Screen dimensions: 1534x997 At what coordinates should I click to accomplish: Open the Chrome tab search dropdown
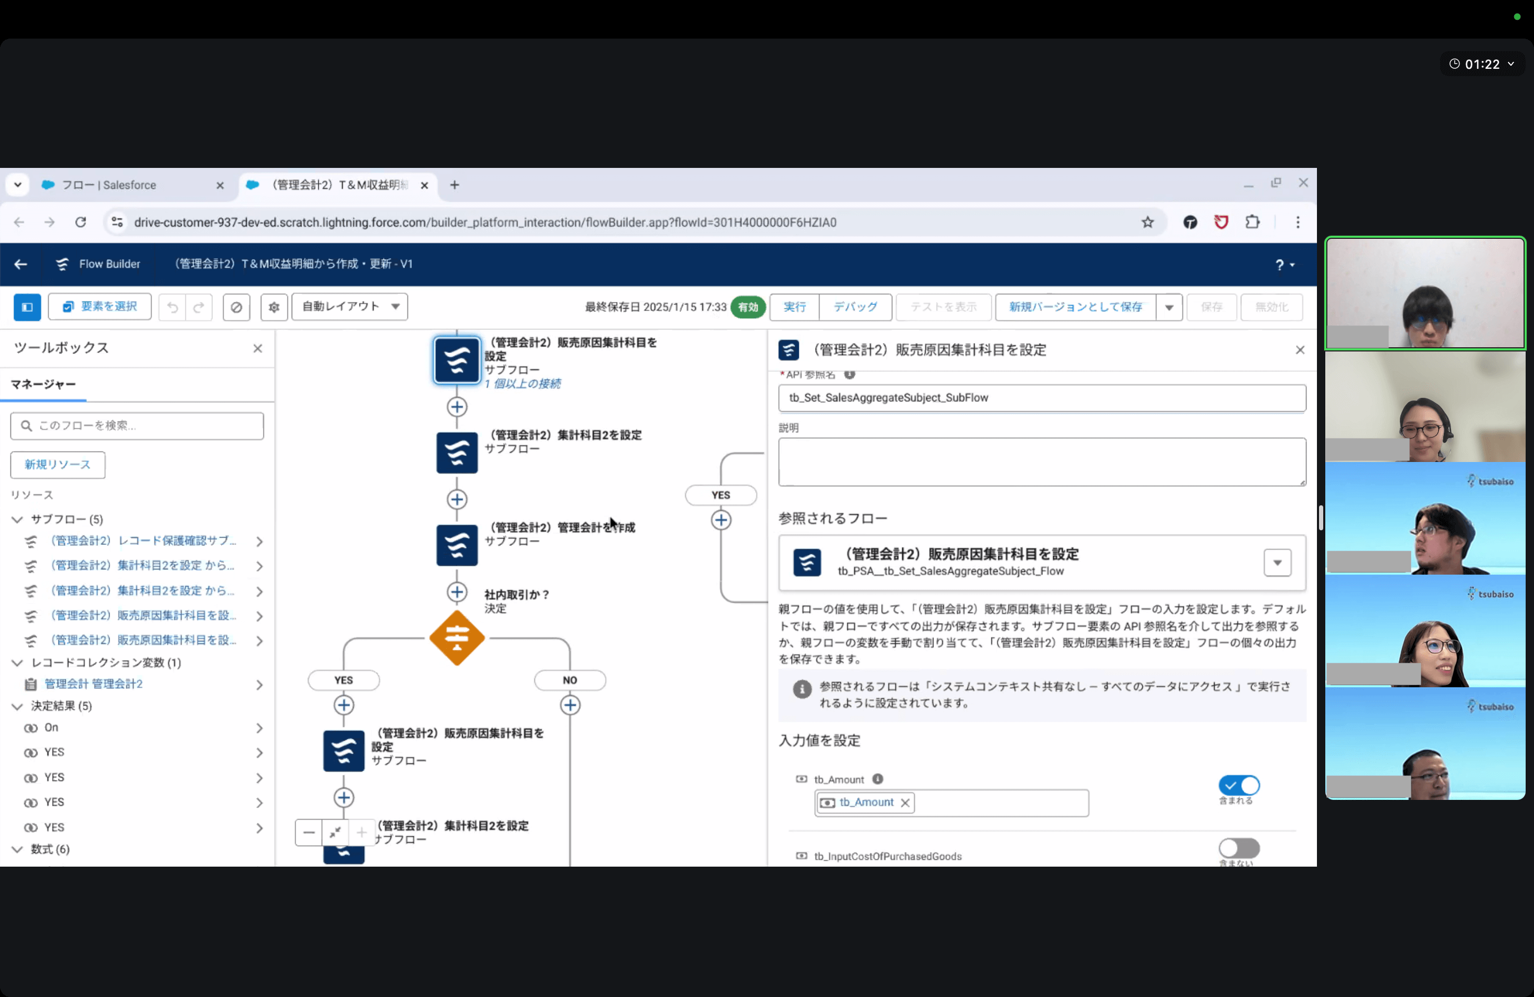[x=17, y=185]
